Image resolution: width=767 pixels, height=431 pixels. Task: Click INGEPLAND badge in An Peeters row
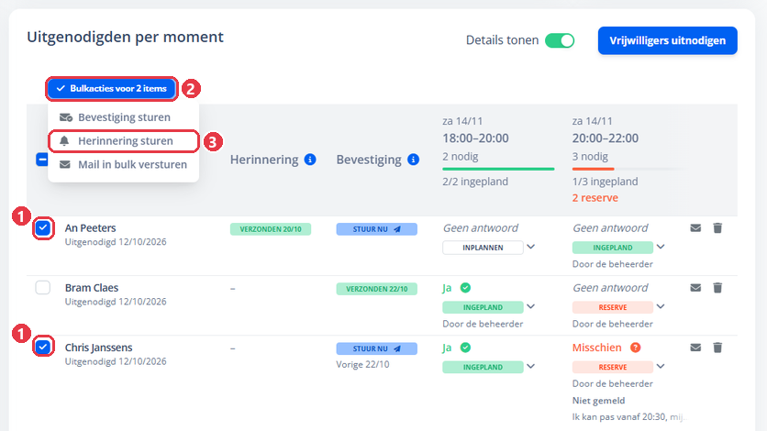point(613,248)
